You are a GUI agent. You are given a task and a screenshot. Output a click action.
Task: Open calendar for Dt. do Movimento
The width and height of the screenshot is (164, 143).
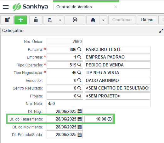coord(80,127)
